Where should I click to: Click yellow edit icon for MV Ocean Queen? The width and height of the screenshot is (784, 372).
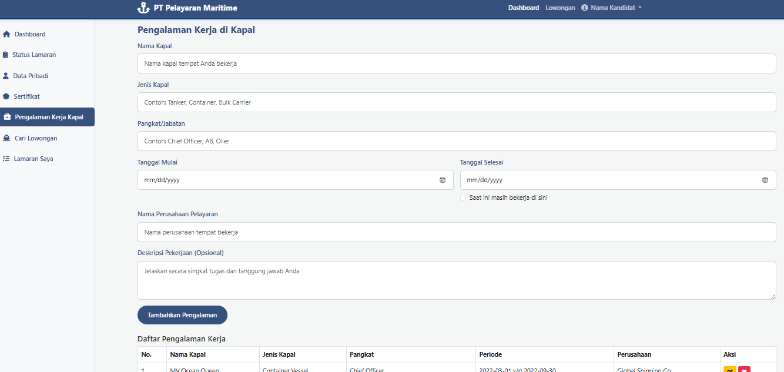tap(729, 369)
